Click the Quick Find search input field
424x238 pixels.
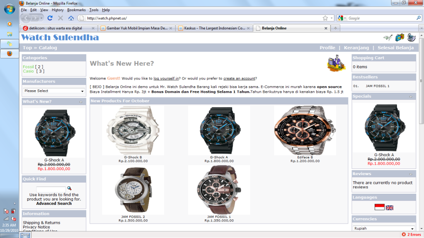[x=51, y=189]
